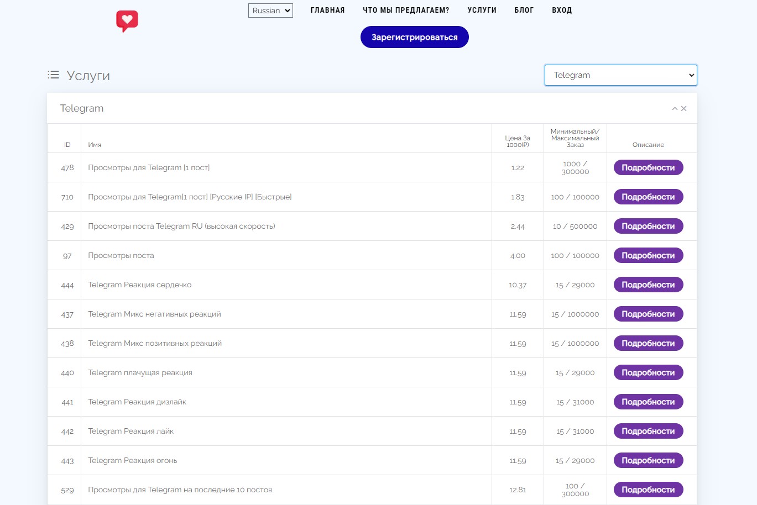
Task: Open Подробности for плачущая реакция
Action: point(648,372)
